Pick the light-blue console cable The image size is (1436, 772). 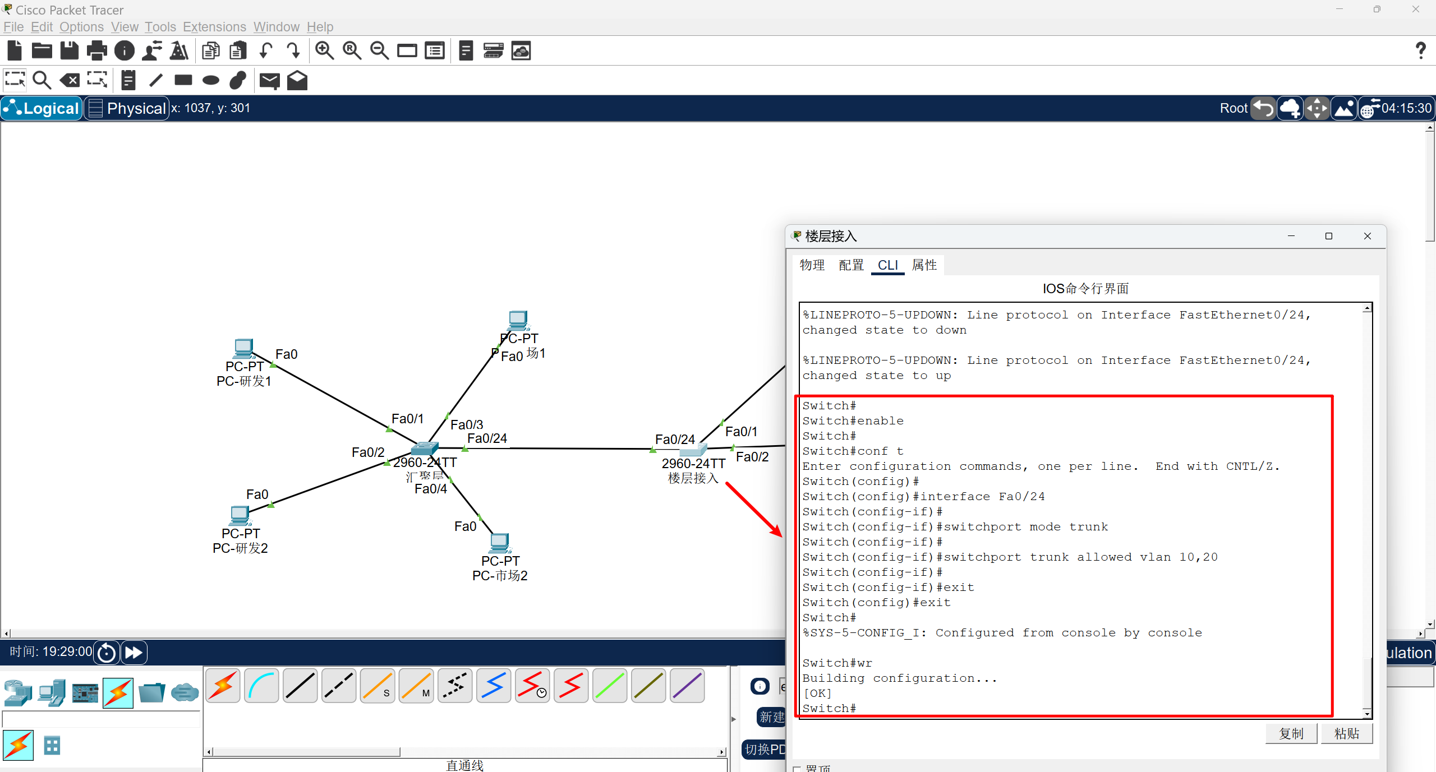[x=261, y=686]
